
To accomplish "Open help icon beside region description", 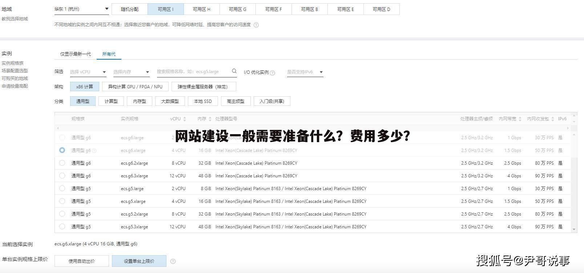I will coord(256,25).
